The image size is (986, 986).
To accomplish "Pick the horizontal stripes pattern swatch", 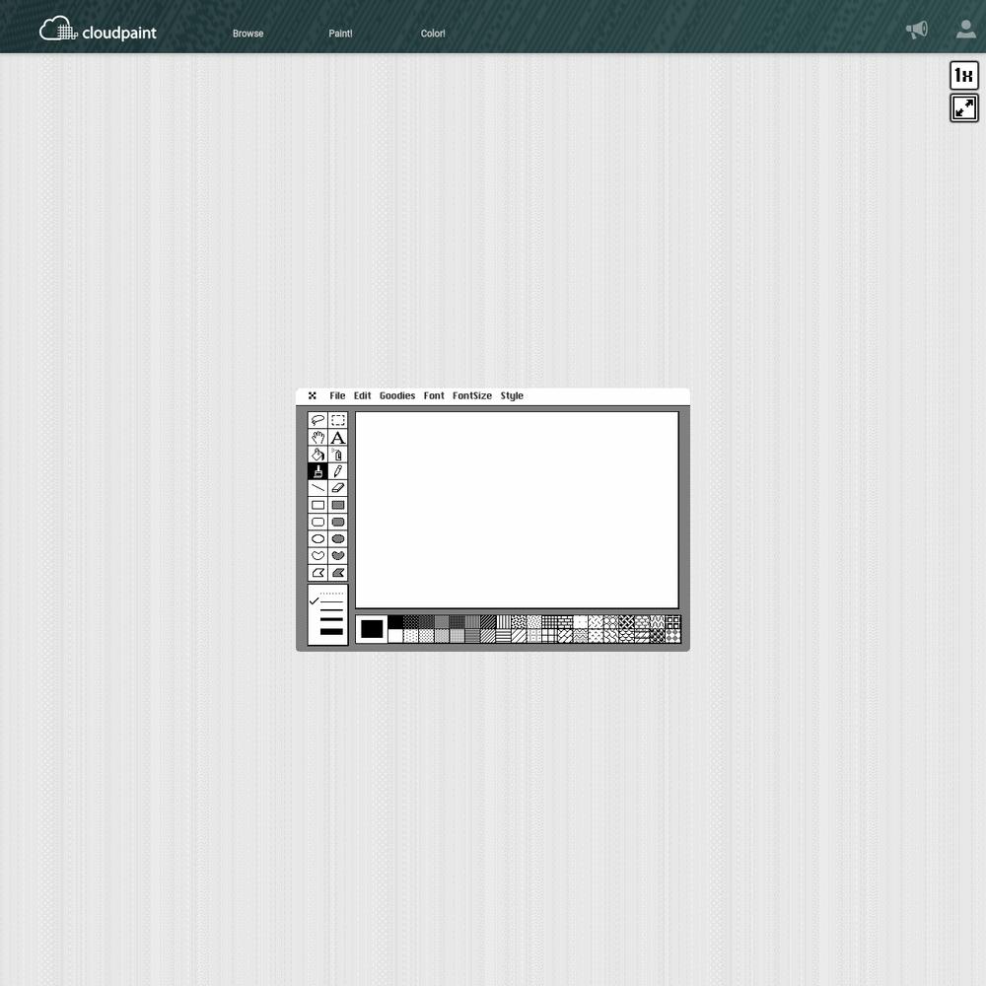I will [x=504, y=636].
